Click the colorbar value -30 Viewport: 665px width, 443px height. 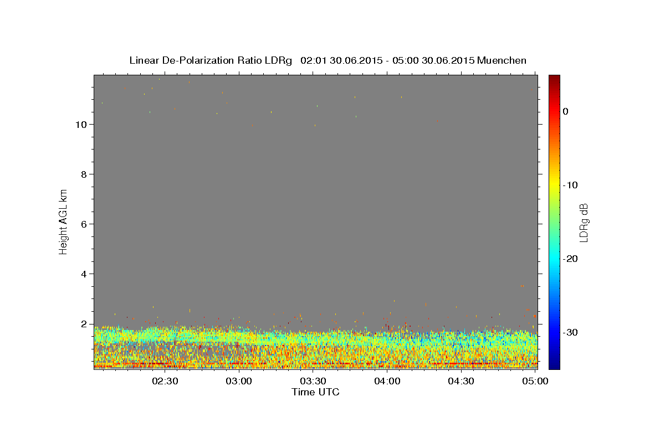(x=571, y=332)
